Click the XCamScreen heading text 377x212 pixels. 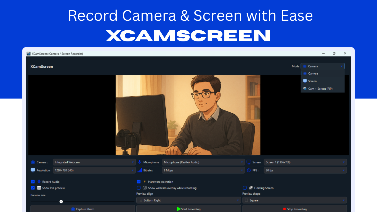coord(42,67)
